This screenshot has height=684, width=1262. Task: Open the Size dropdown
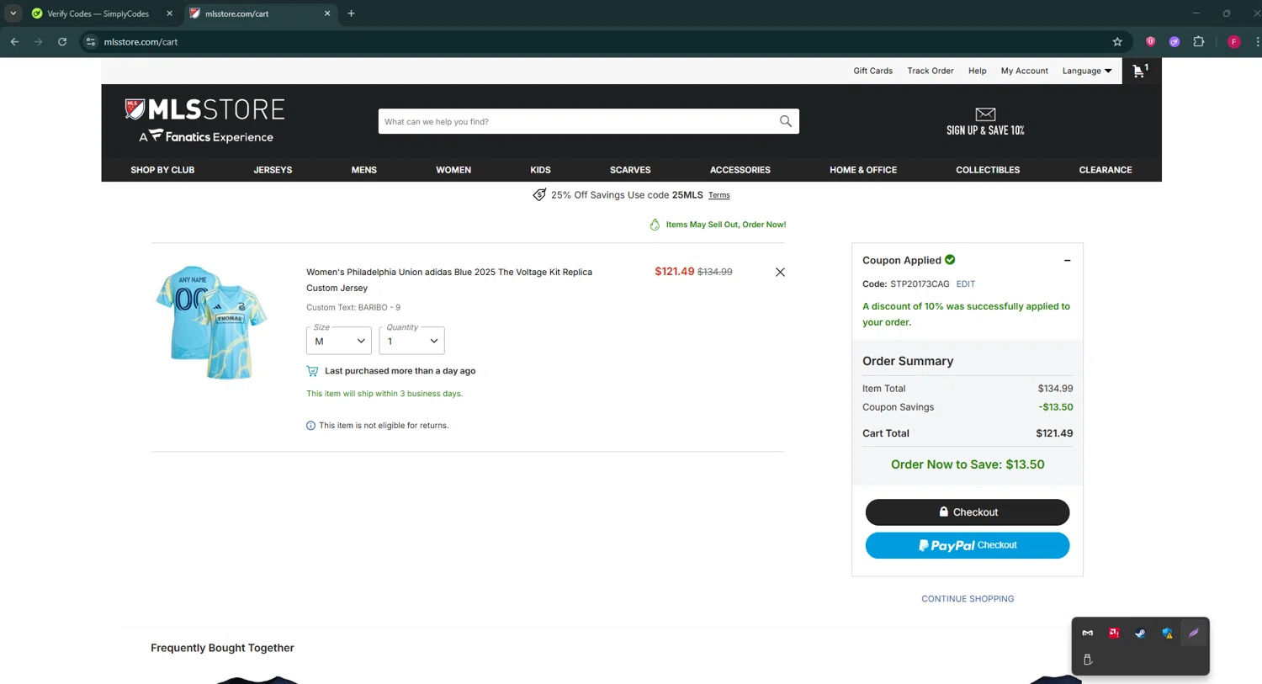(339, 341)
